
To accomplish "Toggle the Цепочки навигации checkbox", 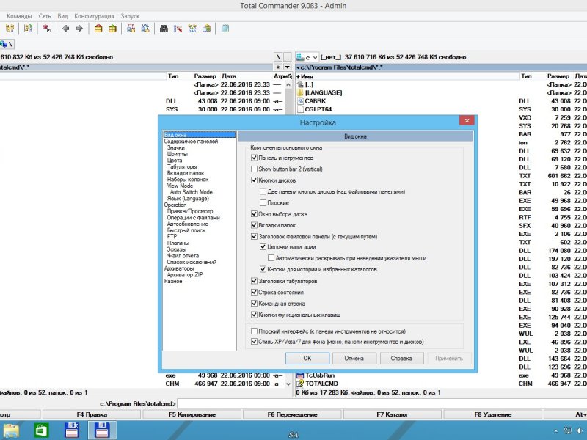I will tap(263, 246).
